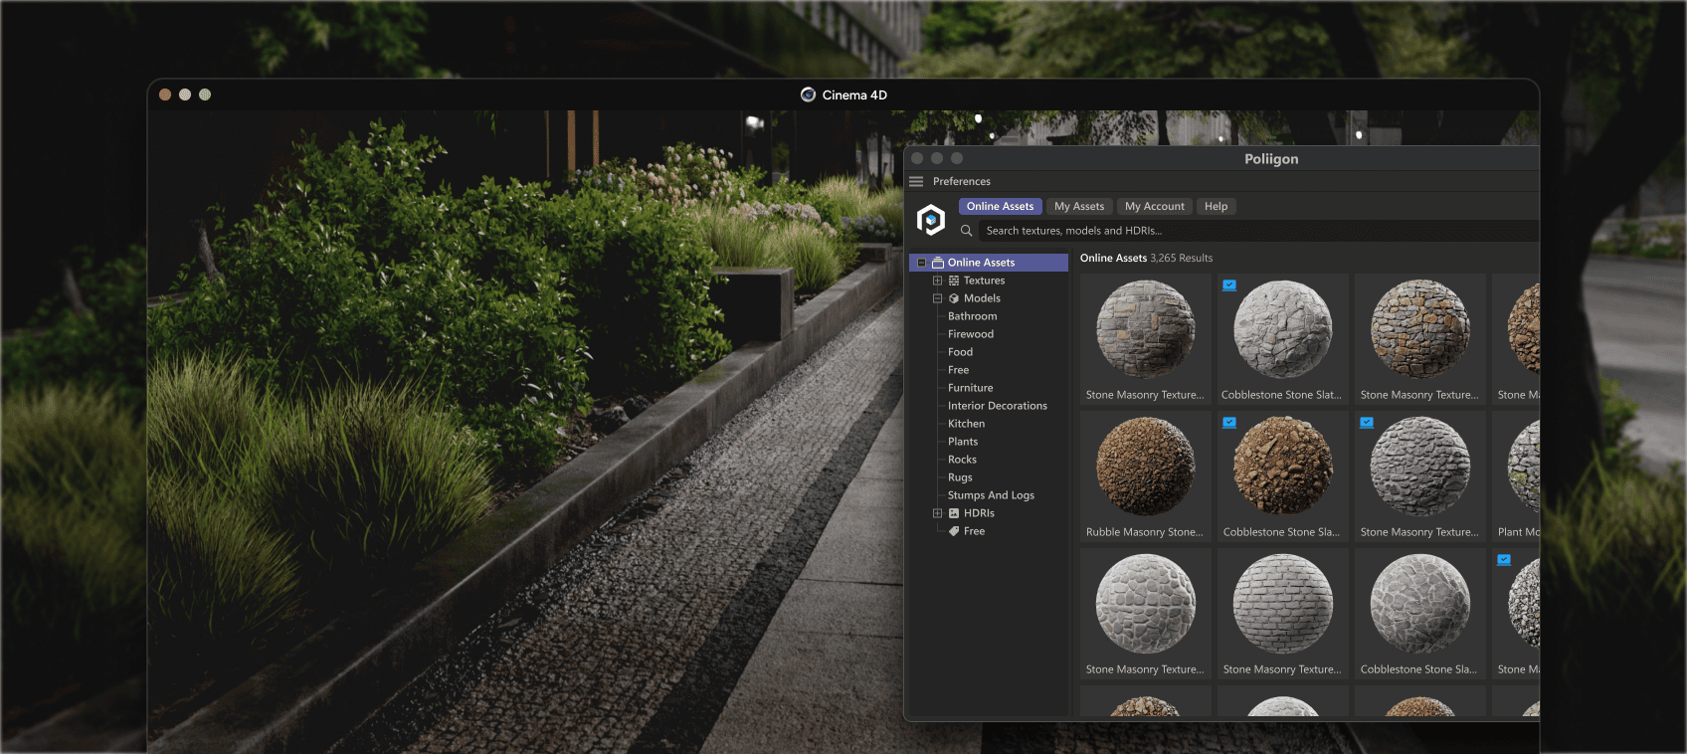The width and height of the screenshot is (1687, 754).
Task: Collapse the Online Assets tree root
Action: (922, 263)
